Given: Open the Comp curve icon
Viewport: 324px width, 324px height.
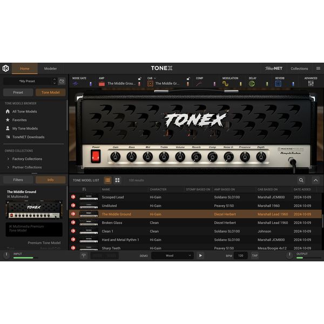Looking at the screenshot, I should [199, 84].
